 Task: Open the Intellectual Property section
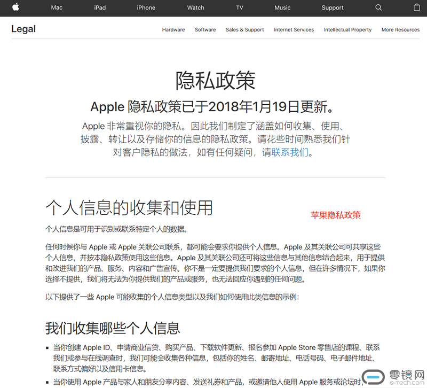pyautogui.click(x=347, y=30)
